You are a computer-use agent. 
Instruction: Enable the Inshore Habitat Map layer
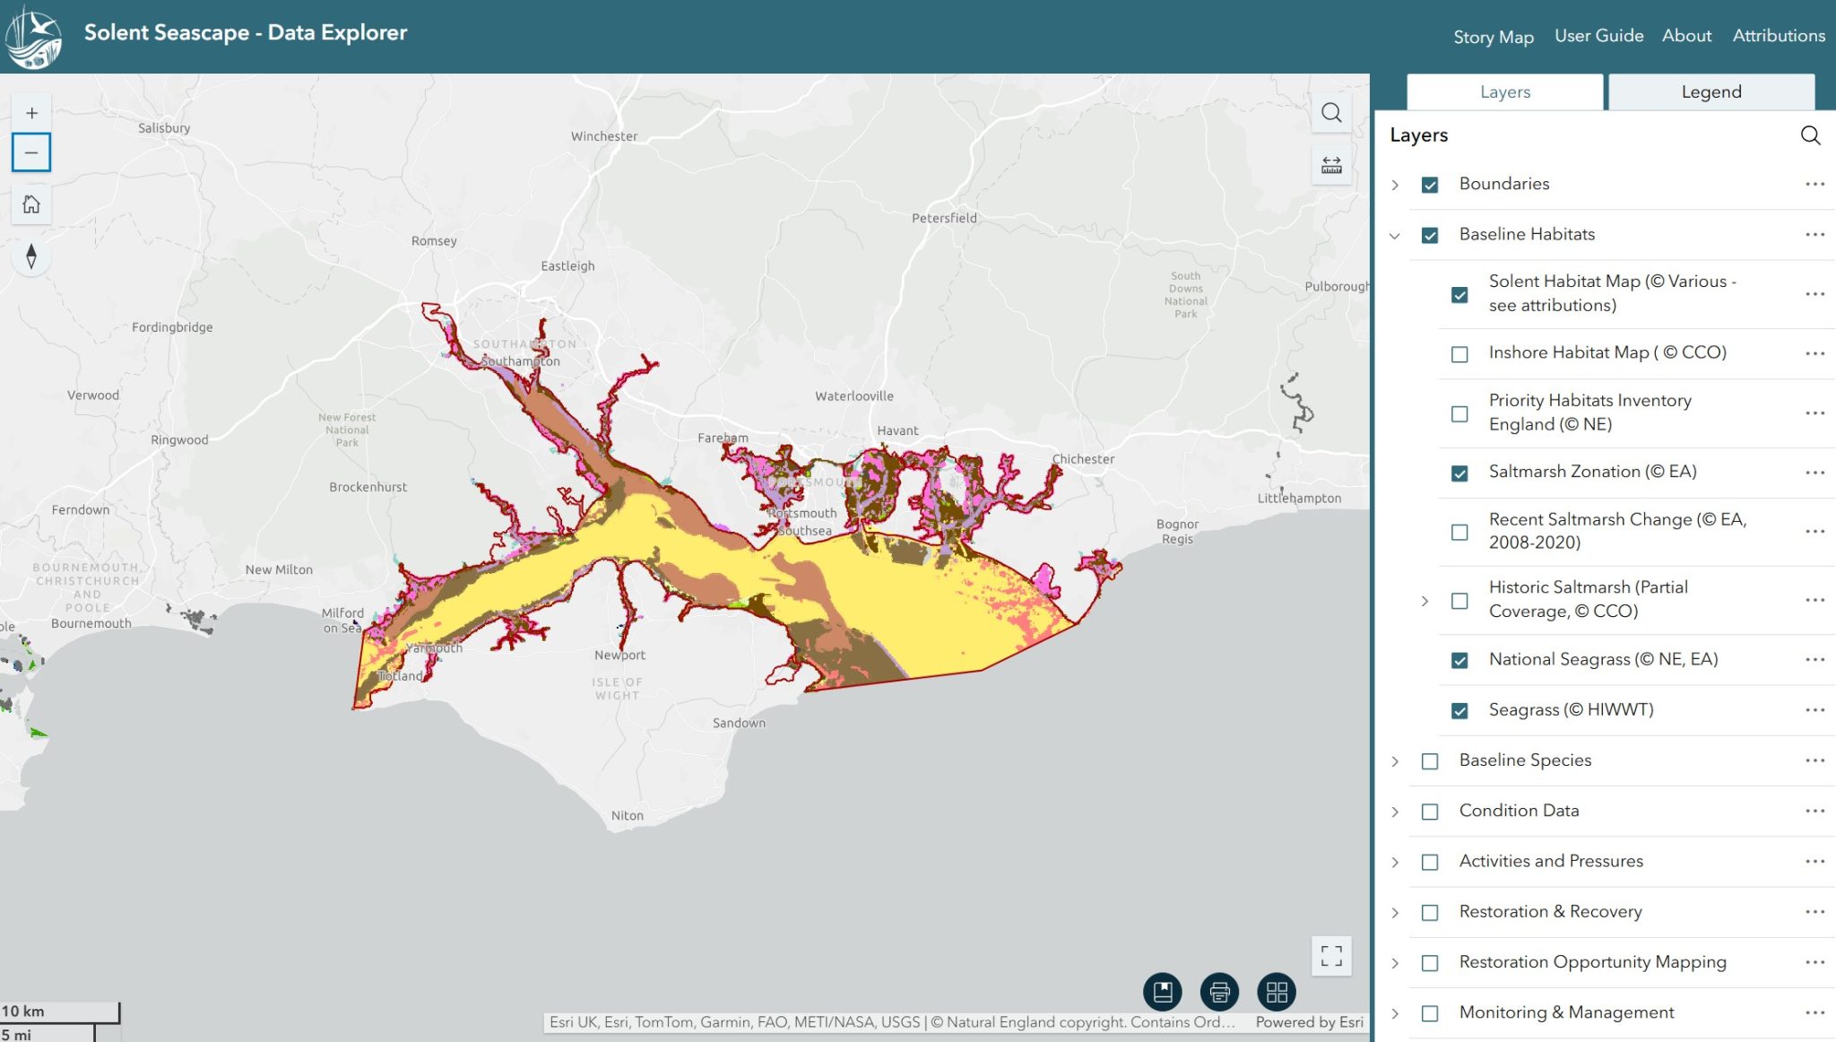[1459, 352]
